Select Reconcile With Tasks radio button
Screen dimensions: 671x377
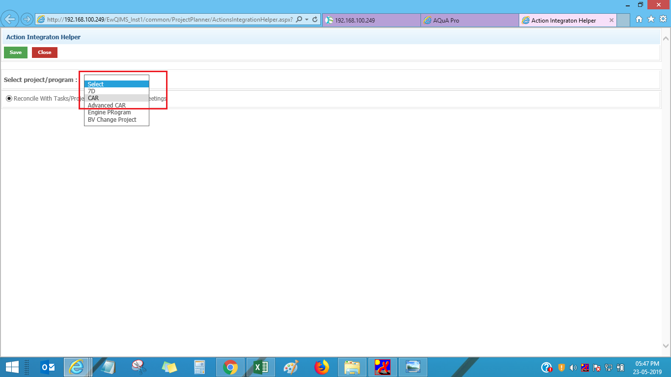tap(9, 98)
